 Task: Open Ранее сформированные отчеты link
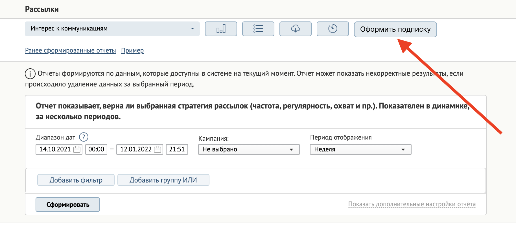[x=71, y=51]
